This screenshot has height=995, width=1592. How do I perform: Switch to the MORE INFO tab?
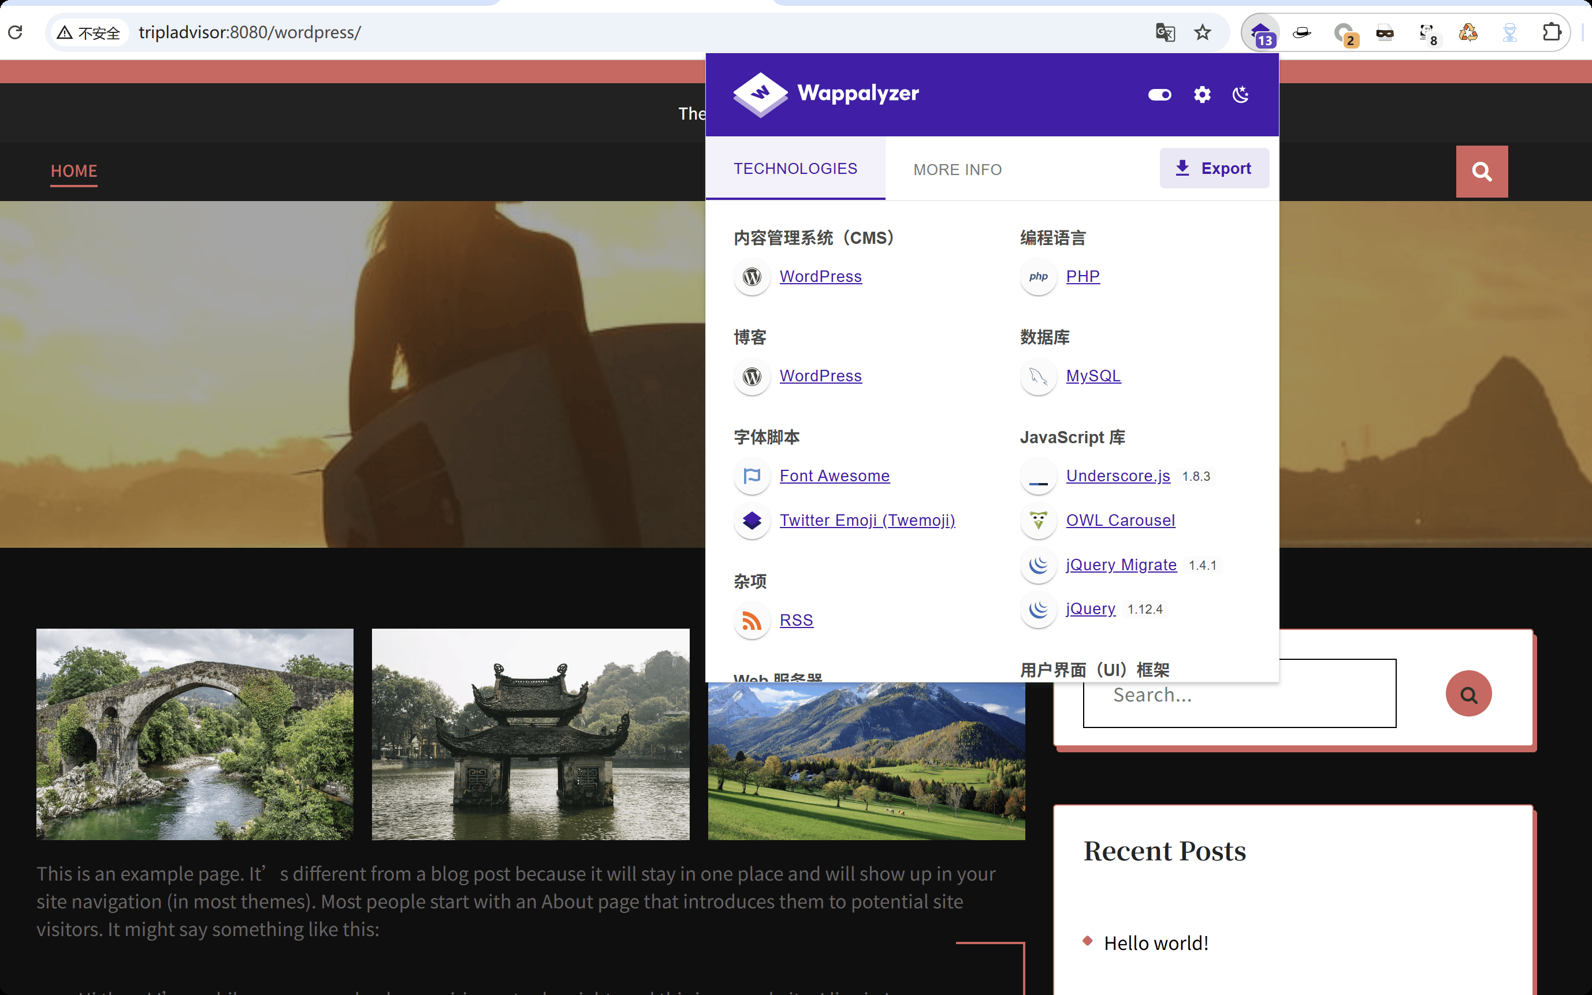(957, 169)
